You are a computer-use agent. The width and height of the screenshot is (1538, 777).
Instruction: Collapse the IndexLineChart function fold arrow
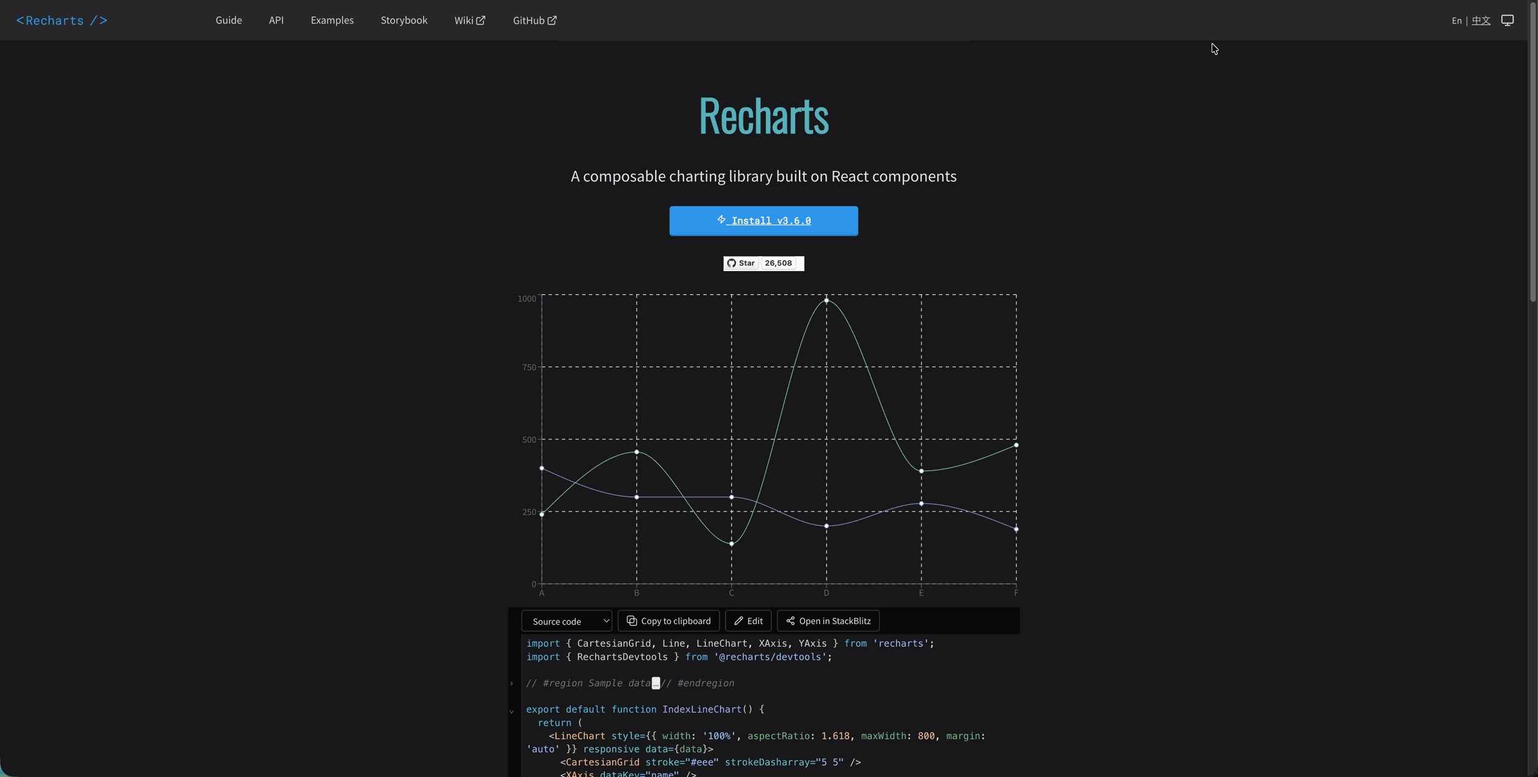tap(512, 711)
